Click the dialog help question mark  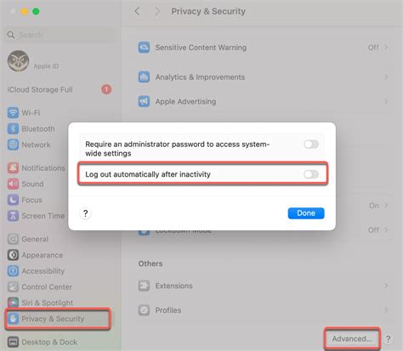point(86,213)
